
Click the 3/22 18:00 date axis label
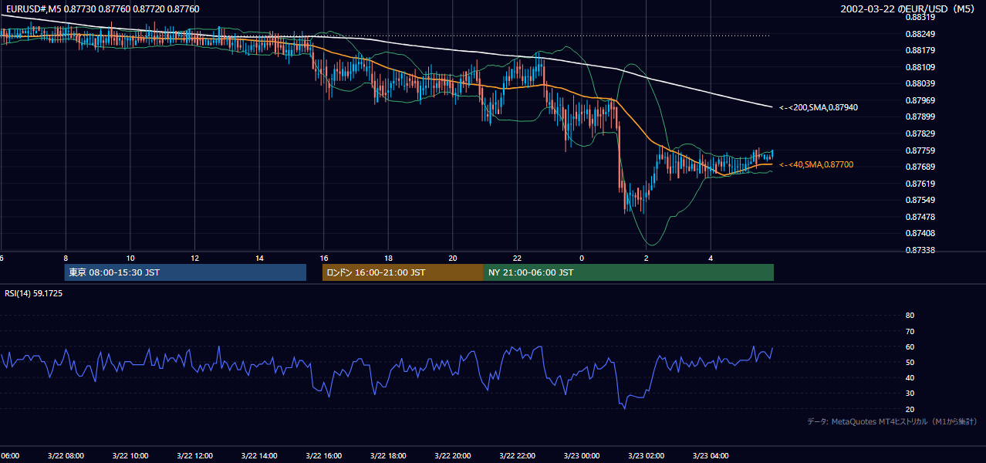pyautogui.click(x=387, y=455)
